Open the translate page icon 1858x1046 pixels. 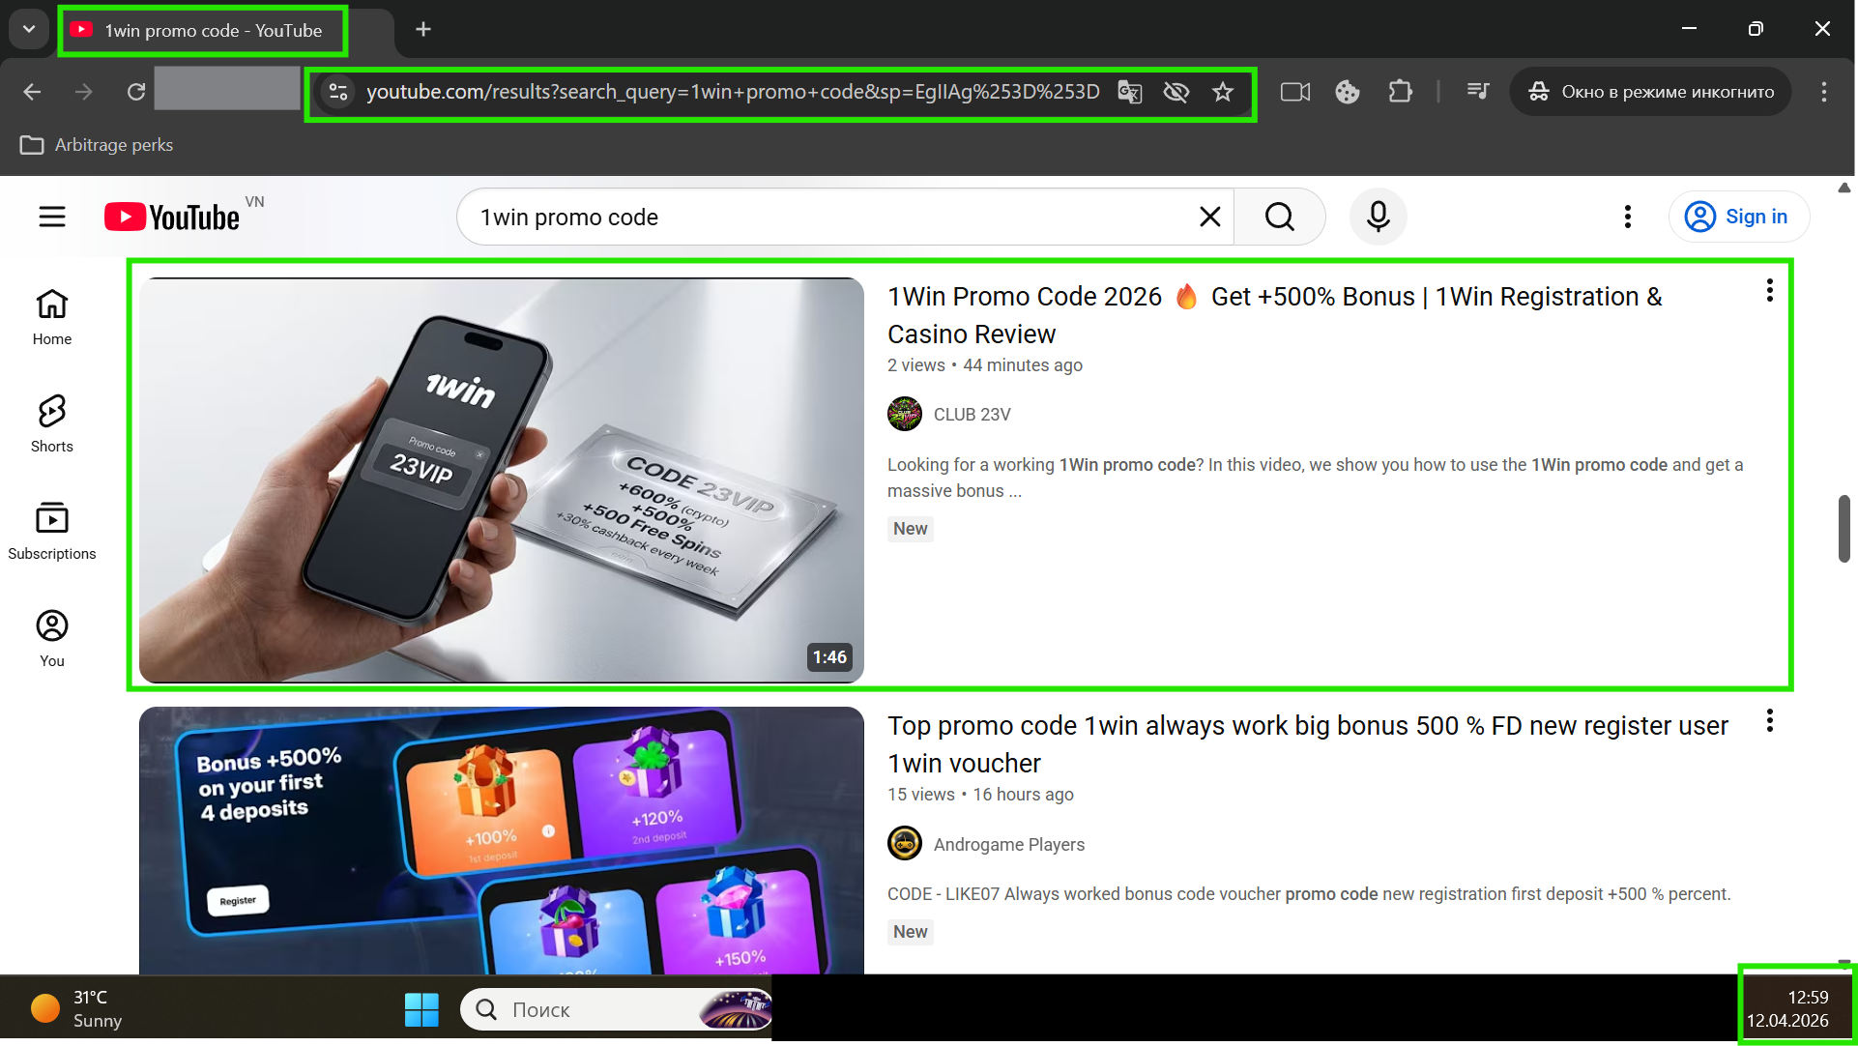pos(1129,92)
